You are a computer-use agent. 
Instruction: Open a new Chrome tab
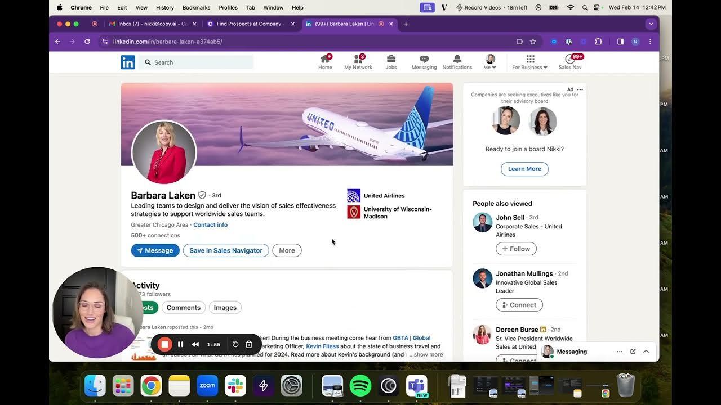pyautogui.click(x=406, y=24)
